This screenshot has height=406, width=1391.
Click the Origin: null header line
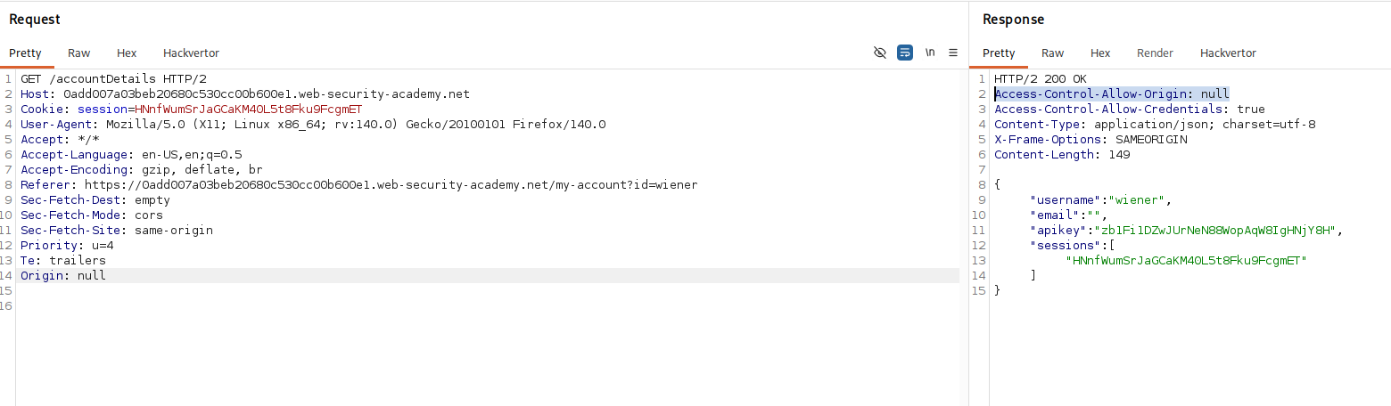point(63,276)
